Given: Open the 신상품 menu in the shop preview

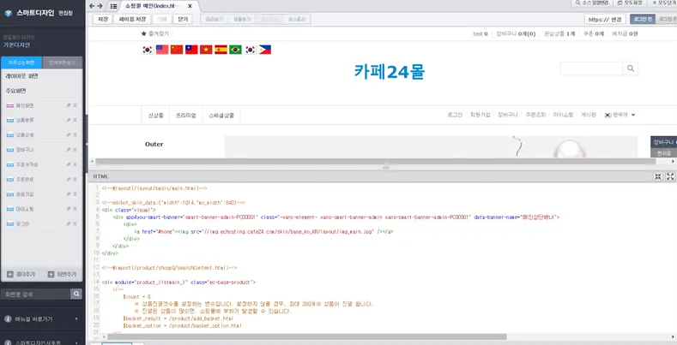Looking at the screenshot, I should coord(156,116).
